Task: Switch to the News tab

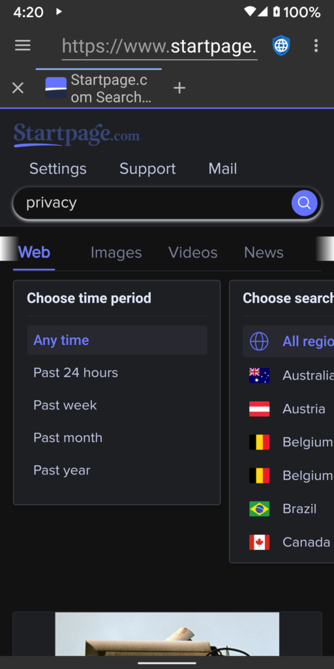Action: tap(264, 253)
